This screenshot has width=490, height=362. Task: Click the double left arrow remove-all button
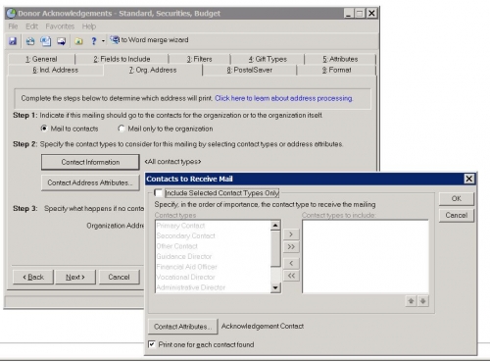click(291, 276)
